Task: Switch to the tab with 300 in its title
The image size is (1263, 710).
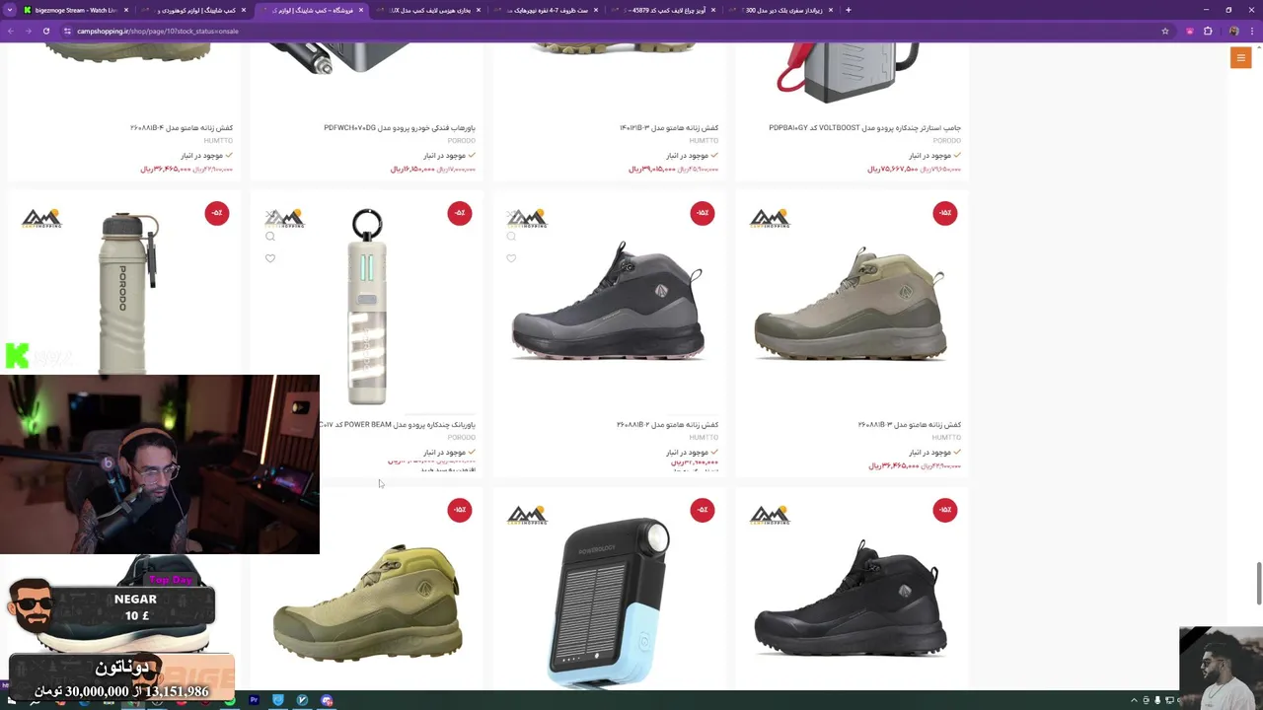Action: click(780, 10)
